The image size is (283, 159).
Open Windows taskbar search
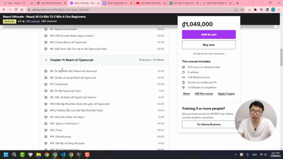(x=14, y=155)
